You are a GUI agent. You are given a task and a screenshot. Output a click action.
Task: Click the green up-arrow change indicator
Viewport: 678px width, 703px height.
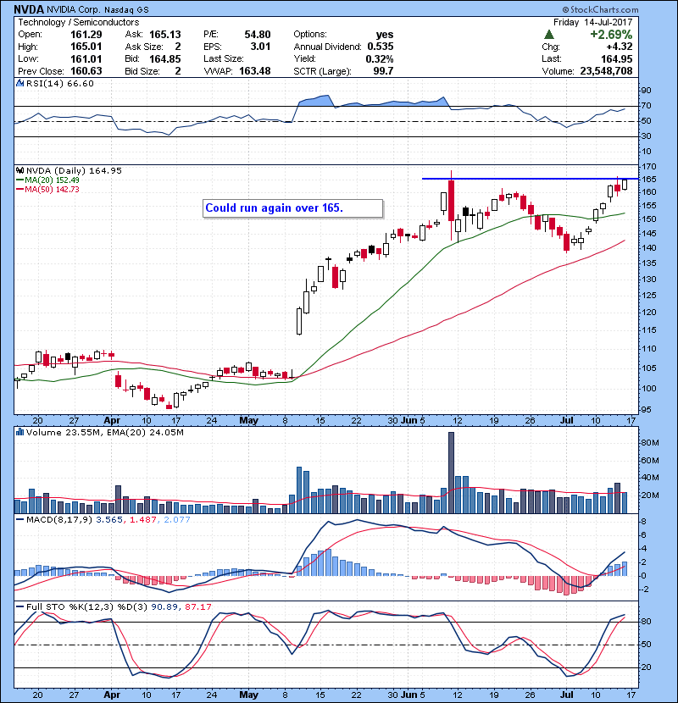pos(548,35)
